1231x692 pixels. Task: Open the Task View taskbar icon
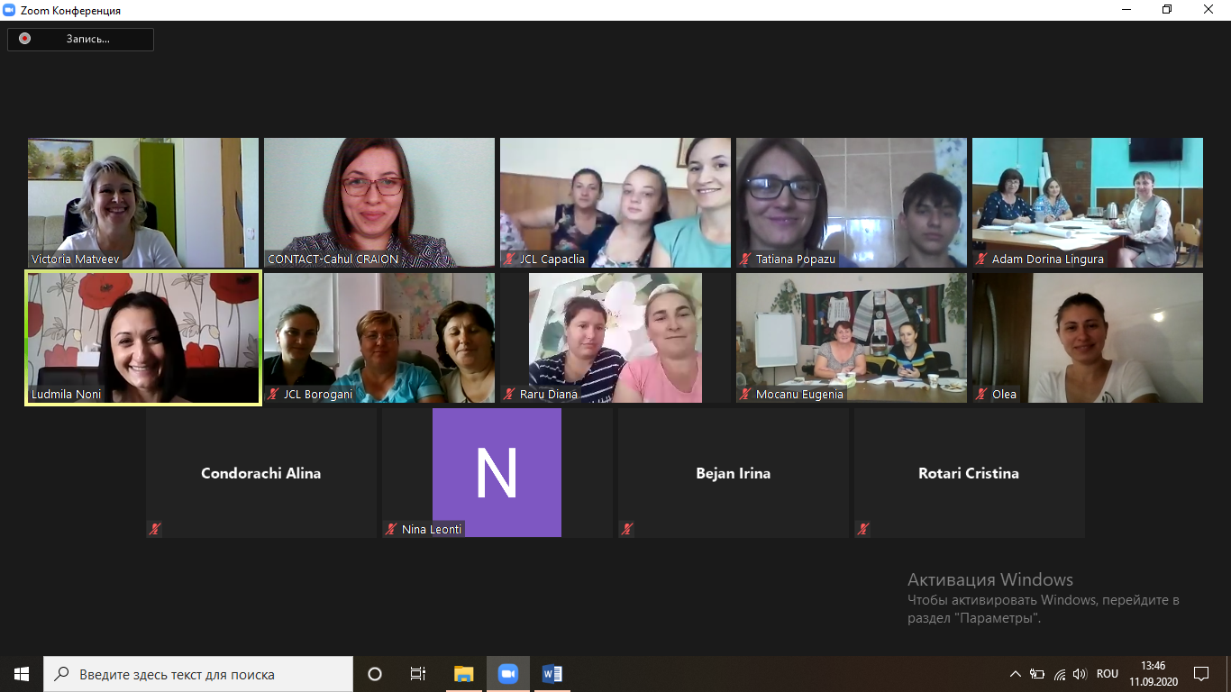pyautogui.click(x=418, y=674)
